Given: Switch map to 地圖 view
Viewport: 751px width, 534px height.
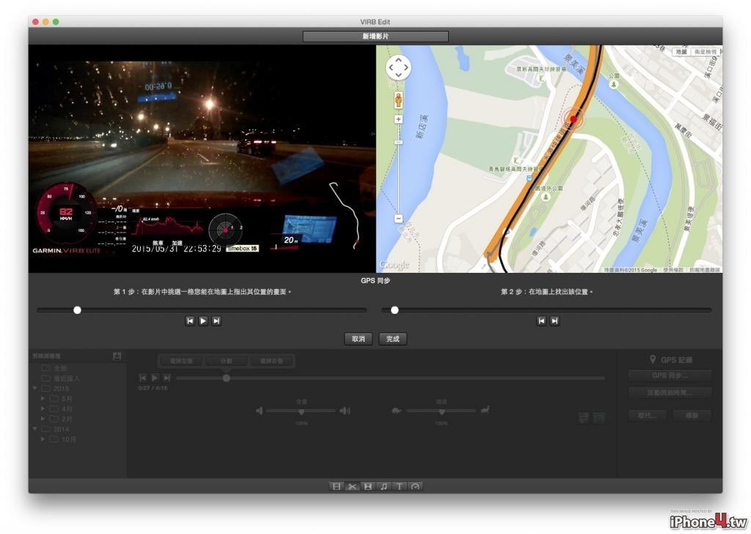Looking at the screenshot, I should click(681, 52).
